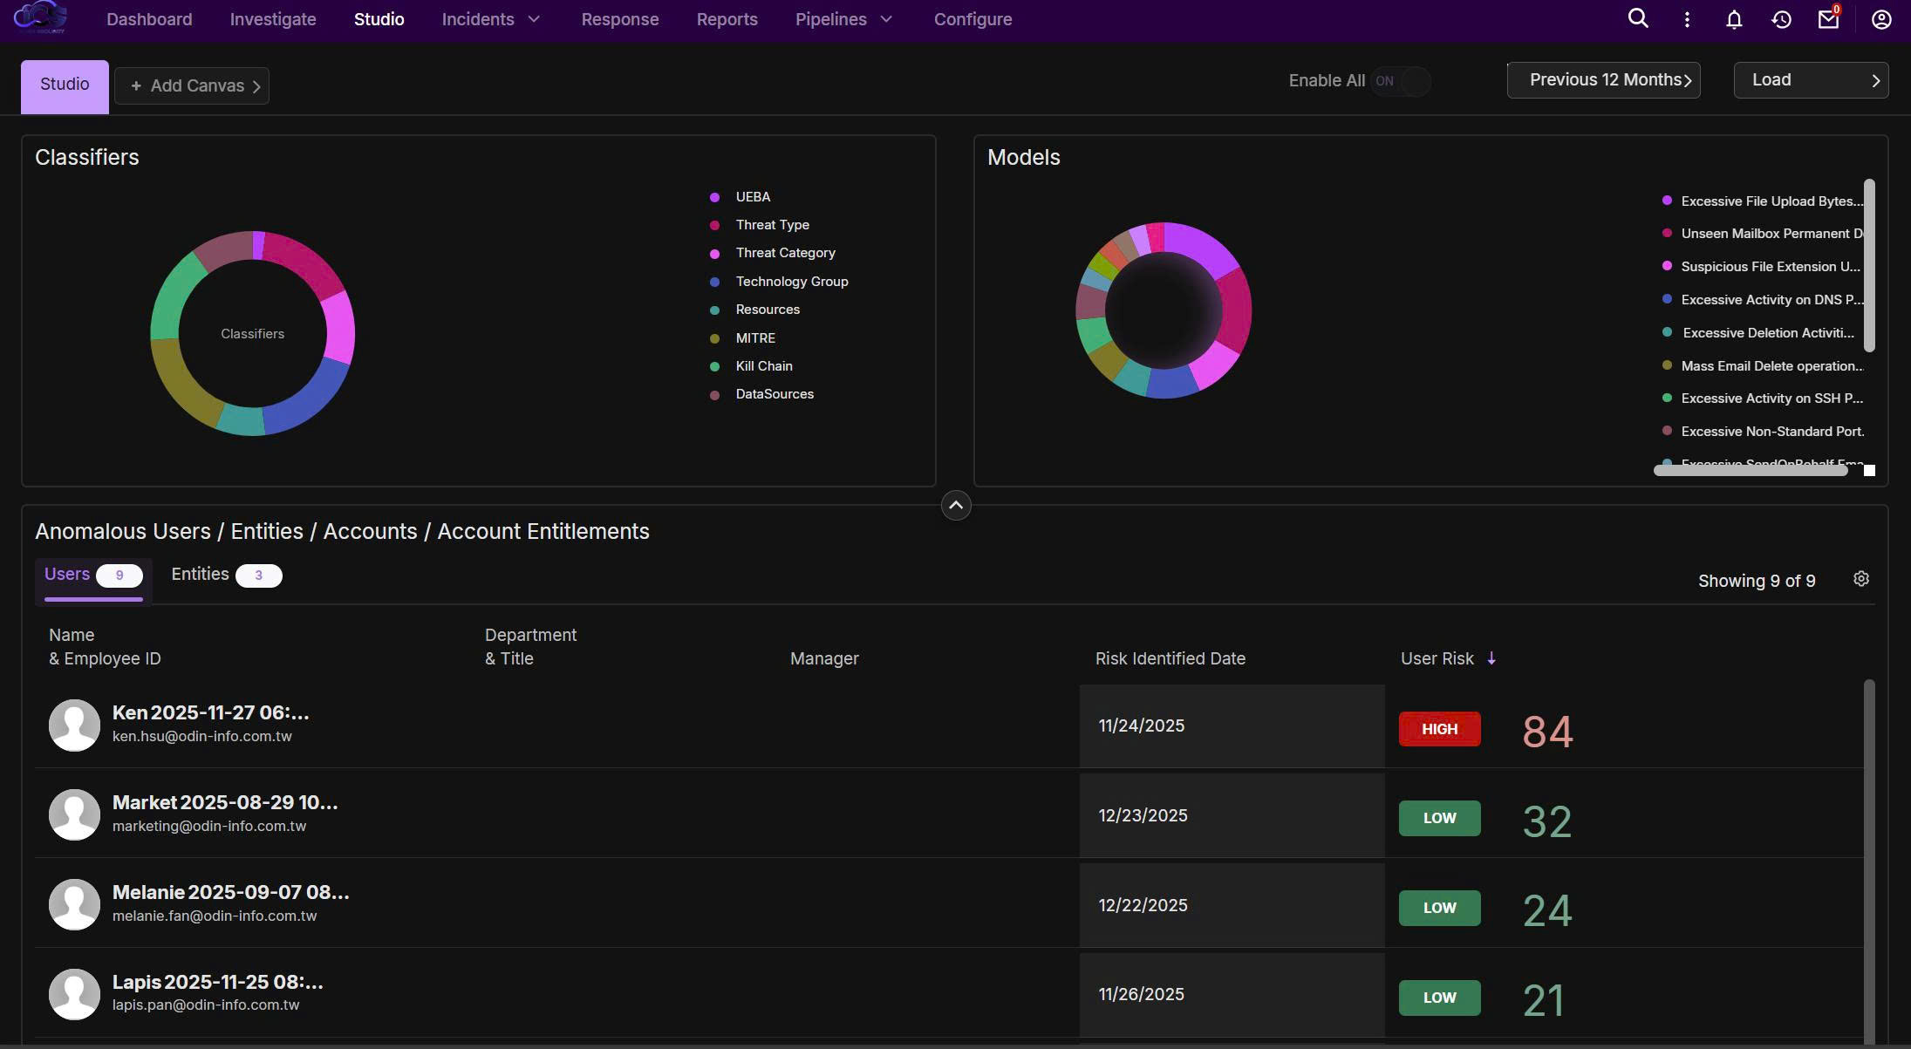Click the Add Canvas button

192,85
